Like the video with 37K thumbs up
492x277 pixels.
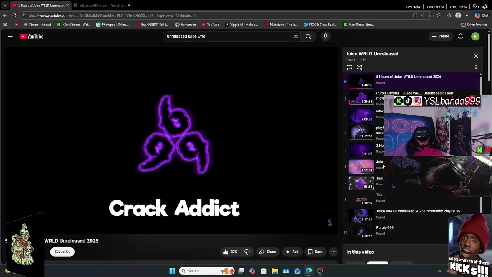click(x=230, y=252)
